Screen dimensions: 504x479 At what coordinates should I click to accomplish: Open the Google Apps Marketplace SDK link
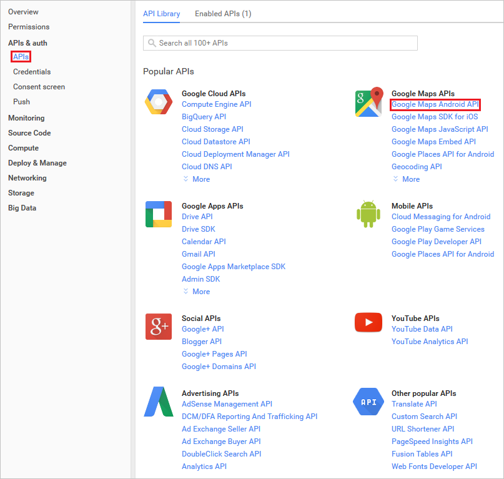pyautogui.click(x=234, y=267)
